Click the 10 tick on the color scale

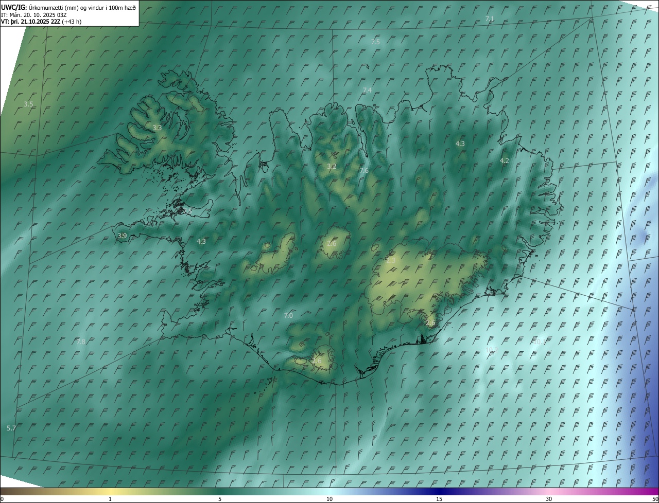[329, 499]
